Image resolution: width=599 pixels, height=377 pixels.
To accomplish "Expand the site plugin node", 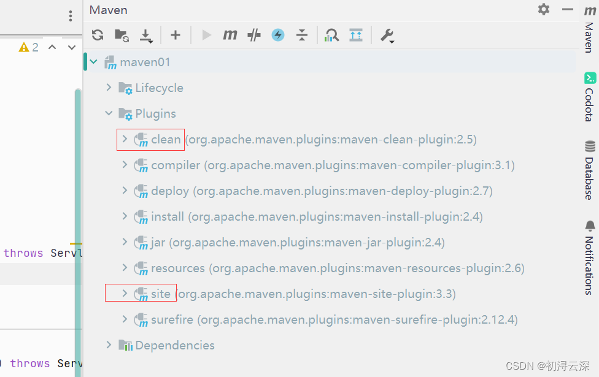I will 125,294.
